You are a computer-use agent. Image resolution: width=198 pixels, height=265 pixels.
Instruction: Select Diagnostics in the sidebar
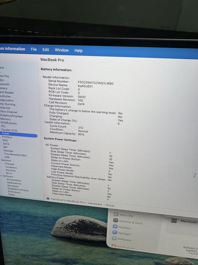tap(6, 100)
